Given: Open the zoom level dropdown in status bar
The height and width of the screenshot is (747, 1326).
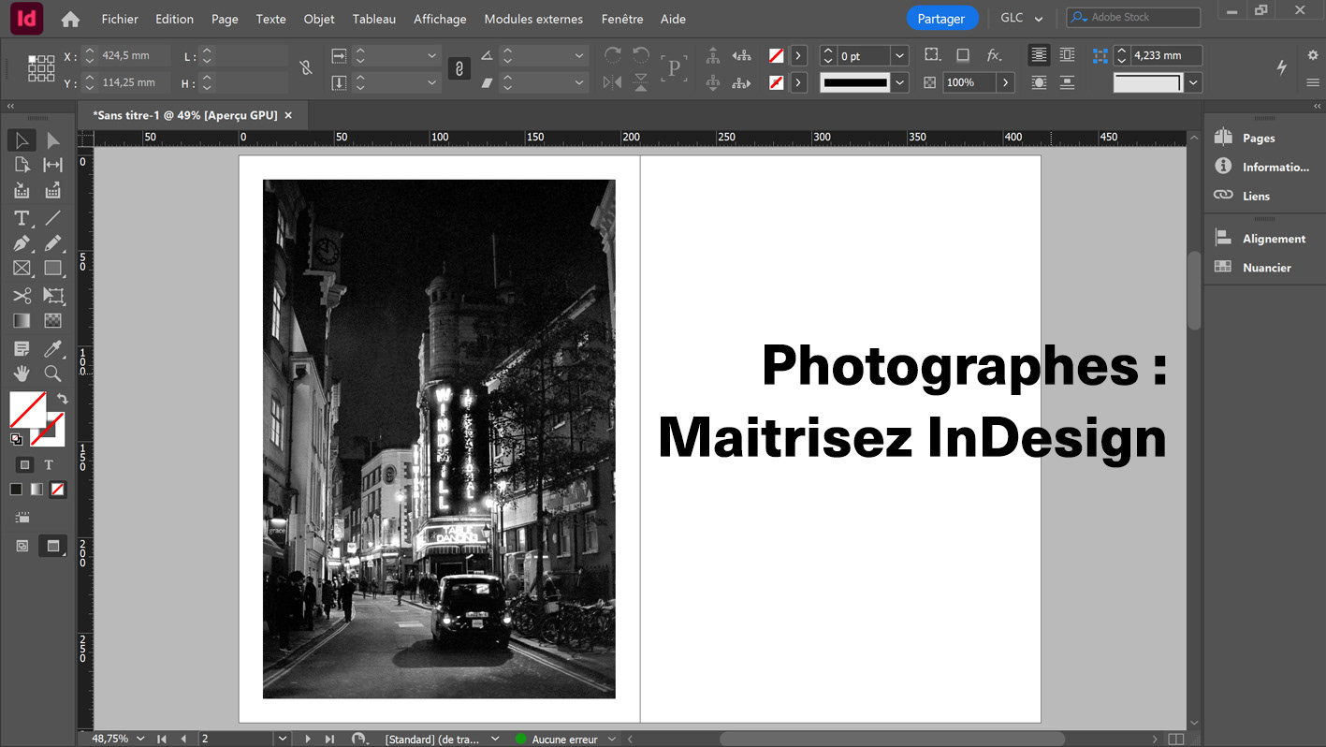Looking at the screenshot, I should point(140,739).
